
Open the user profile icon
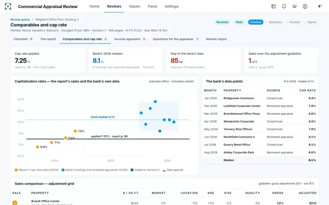click(305, 6)
